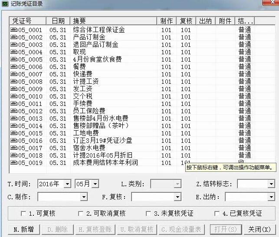Screen dimensions: 279x237
Task: Click the voucher icon for 05_0010
Action: (x=14, y=96)
